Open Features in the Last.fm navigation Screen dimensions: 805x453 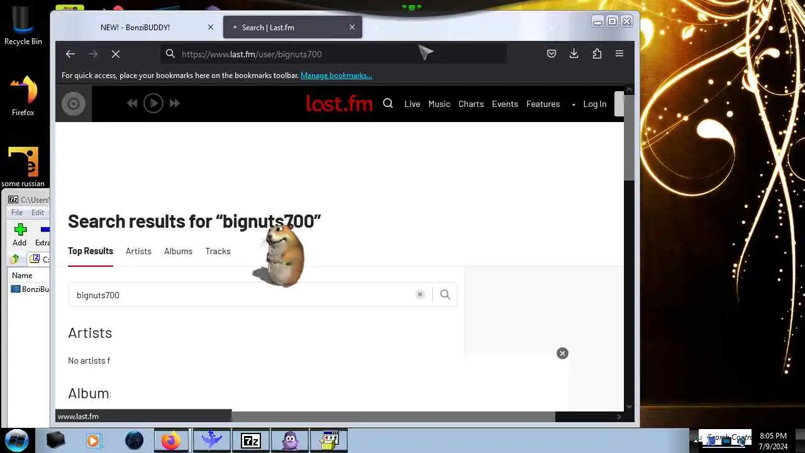pyautogui.click(x=543, y=104)
